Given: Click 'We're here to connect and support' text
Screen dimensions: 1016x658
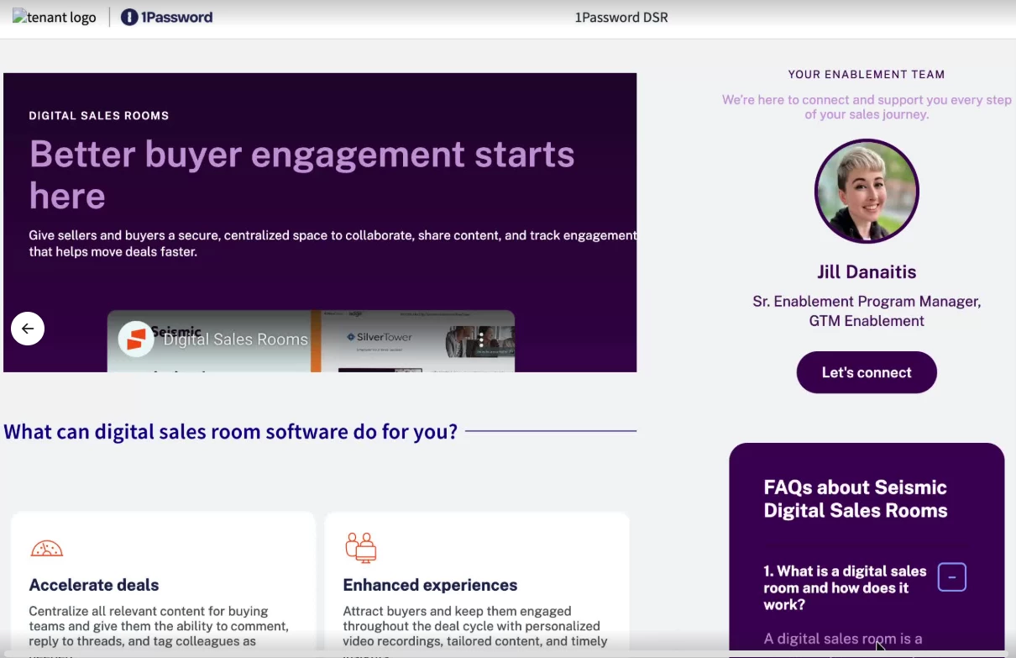Looking at the screenshot, I should pyautogui.click(x=867, y=107).
